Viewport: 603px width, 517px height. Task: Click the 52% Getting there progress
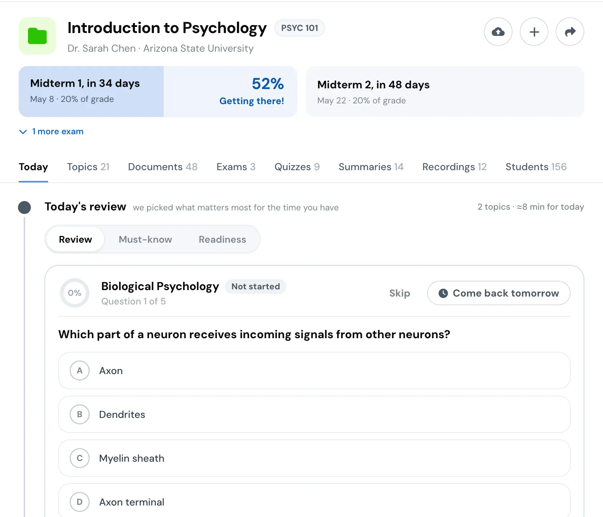pos(252,91)
